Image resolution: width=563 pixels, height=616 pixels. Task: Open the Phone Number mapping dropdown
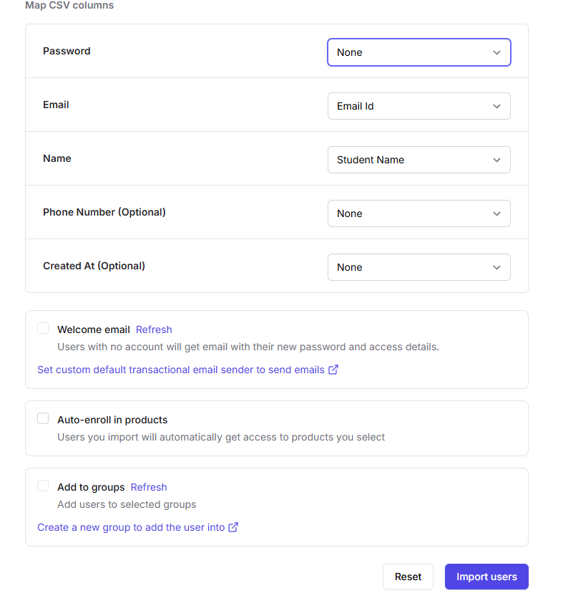pos(418,213)
